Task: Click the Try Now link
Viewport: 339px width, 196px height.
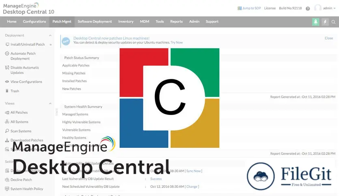Action: (x=177, y=43)
